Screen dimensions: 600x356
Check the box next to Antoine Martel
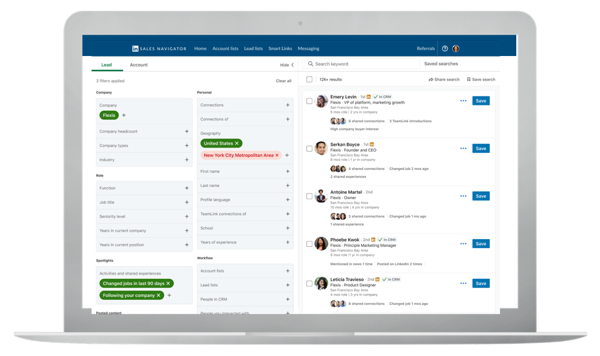310,196
